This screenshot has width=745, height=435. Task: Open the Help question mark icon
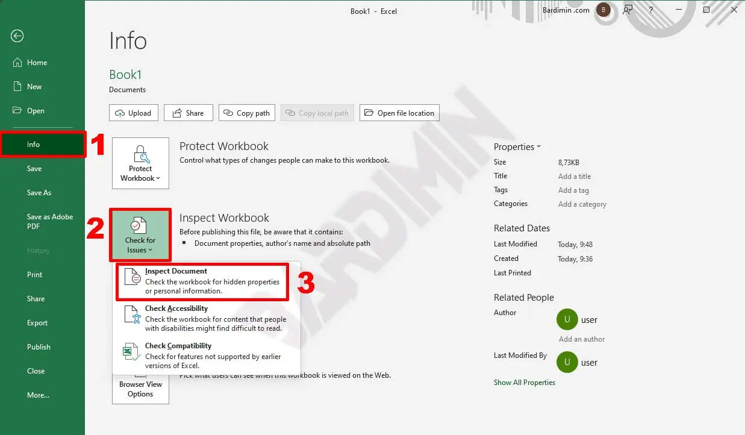pyautogui.click(x=651, y=10)
